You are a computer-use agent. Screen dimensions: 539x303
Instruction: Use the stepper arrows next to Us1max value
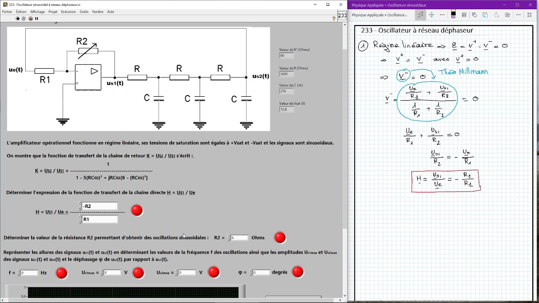click(101, 273)
